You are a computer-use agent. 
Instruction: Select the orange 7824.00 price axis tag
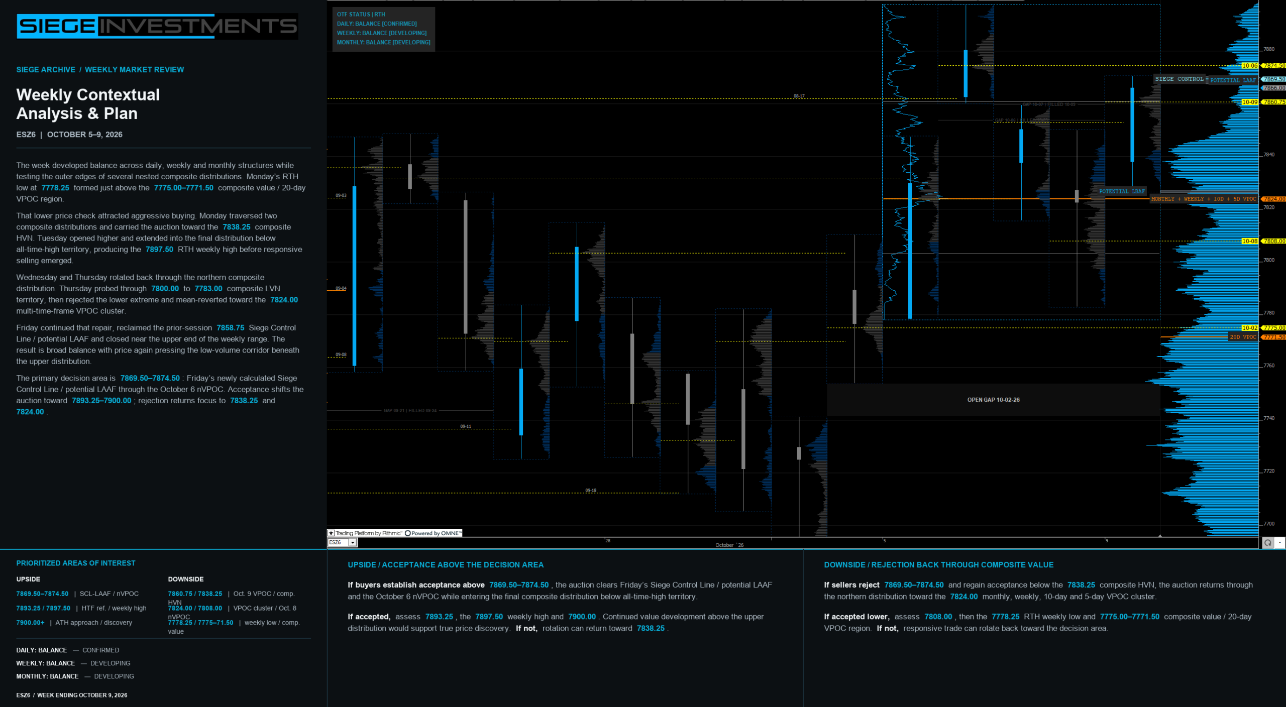tap(1274, 199)
